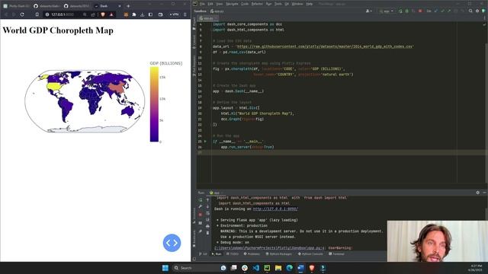Open Run panel settings gear
Viewport: 488px width, 274px height.
[x=478, y=193]
